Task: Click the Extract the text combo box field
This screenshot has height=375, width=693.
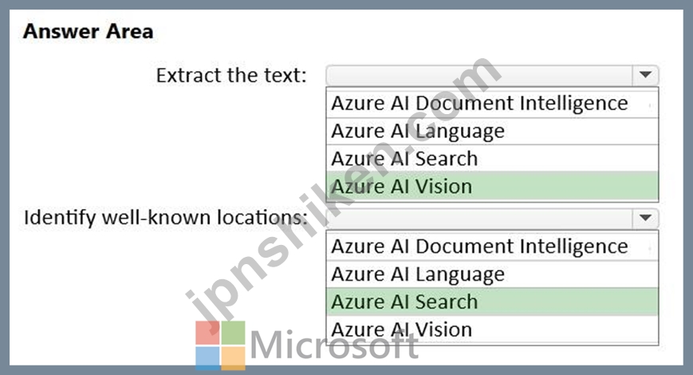Action: 492,75
